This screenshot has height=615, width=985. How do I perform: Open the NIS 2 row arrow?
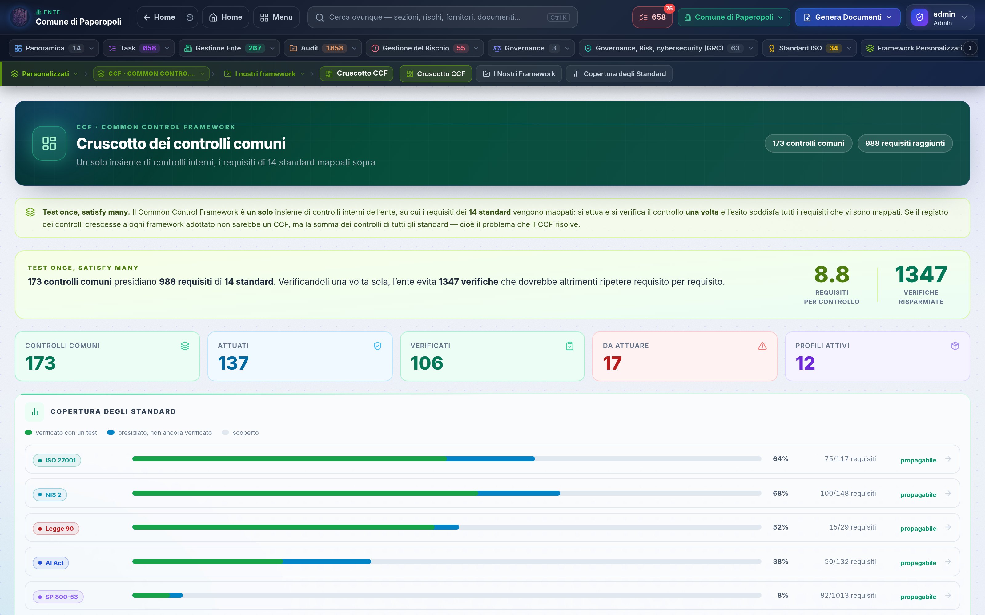click(x=948, y=493)
